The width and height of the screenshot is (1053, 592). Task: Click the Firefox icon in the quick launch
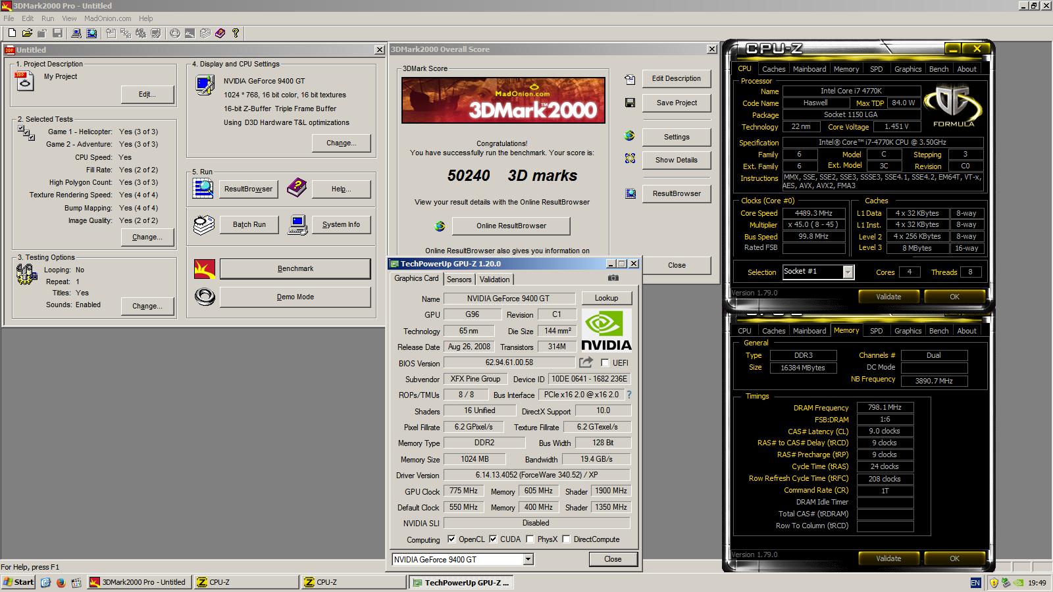click(61, 582)
